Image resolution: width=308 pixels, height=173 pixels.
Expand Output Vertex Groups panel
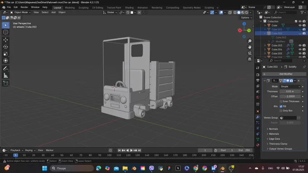pyautogui.click(x=280, y=149)
